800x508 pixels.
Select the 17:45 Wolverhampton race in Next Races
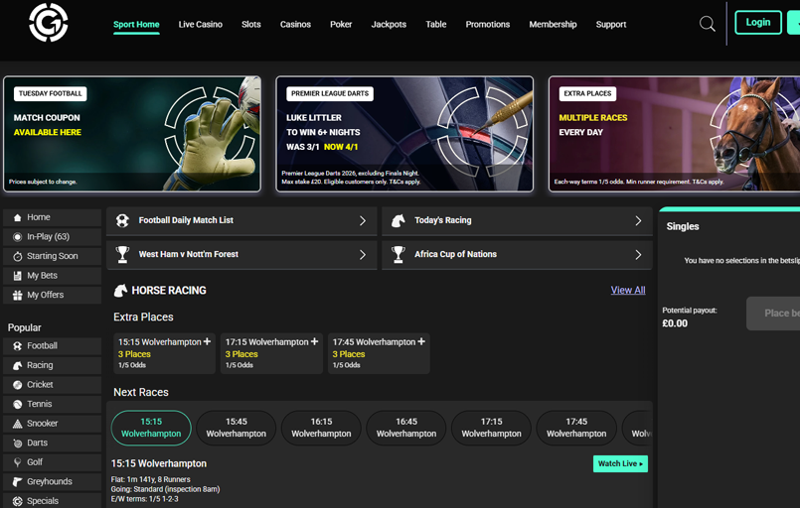coord(576,428)
